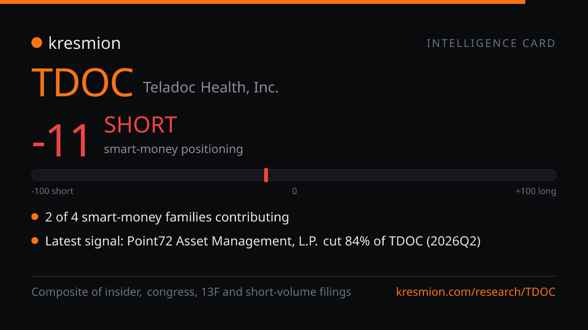Click the +100 long scale label
Screen dimensions: 588x330
coord(536,191)
